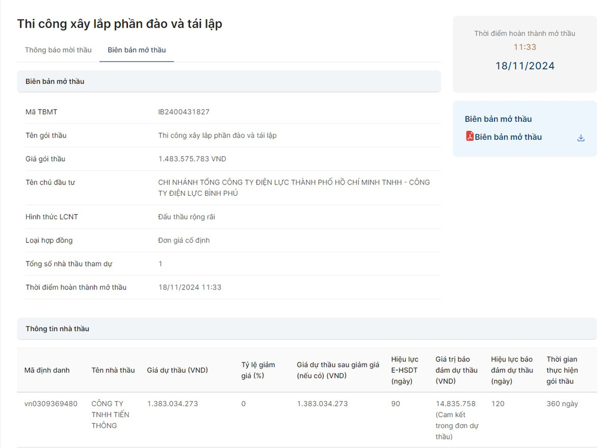Screen dimensions: 612x448
Task: Click the red PDF icon beside Biên bản mở thầu
Action: click(x=471, y=137)
